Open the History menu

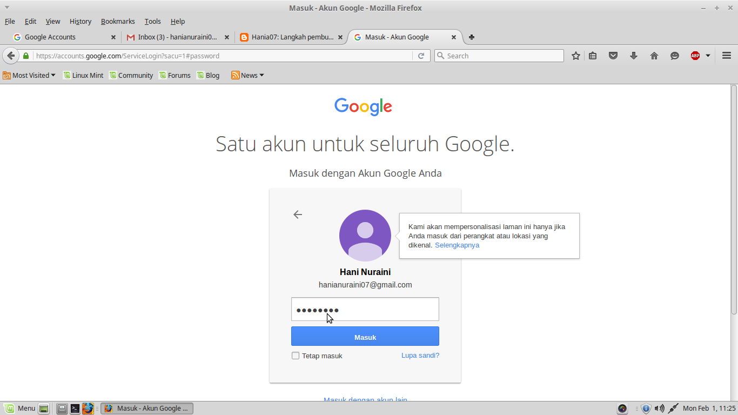[80, 22]
